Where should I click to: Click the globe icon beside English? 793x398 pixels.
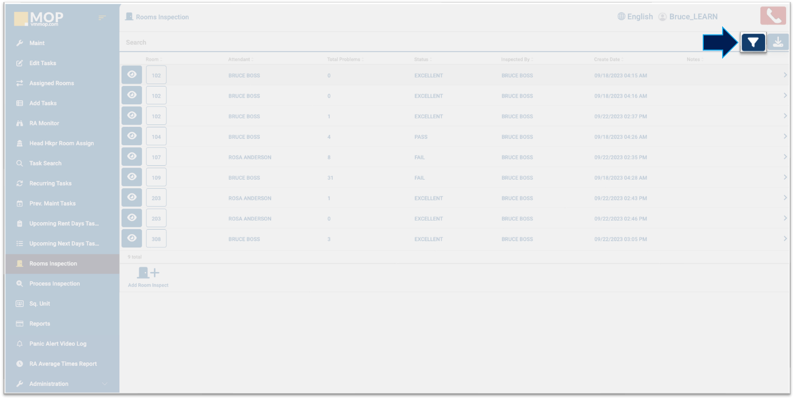[x=621, y=17]
